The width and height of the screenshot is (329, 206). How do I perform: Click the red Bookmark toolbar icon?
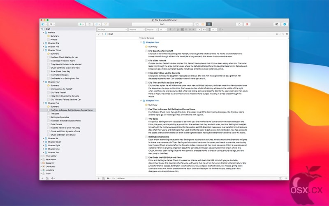[x=247, y=24]
